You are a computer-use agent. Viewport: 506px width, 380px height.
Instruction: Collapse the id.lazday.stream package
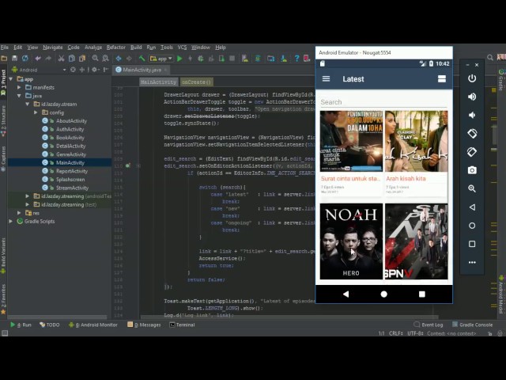[28, 104]
